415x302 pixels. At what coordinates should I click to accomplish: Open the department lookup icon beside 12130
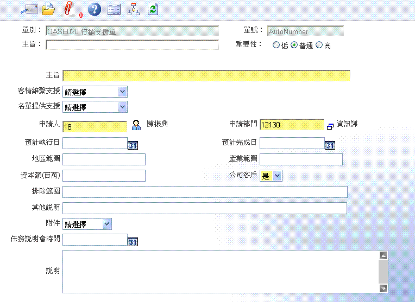point(330,126)
